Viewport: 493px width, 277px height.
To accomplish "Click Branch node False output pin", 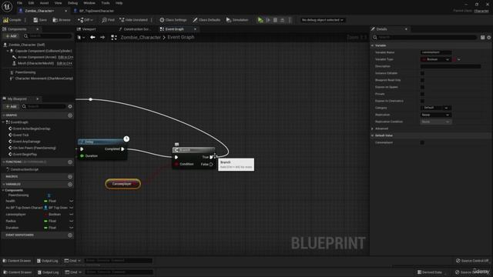I will coord(211,164).
